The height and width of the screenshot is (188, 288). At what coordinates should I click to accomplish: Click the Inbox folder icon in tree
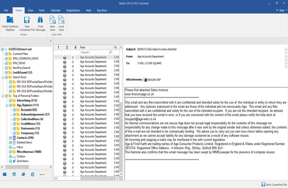(14, 147)
